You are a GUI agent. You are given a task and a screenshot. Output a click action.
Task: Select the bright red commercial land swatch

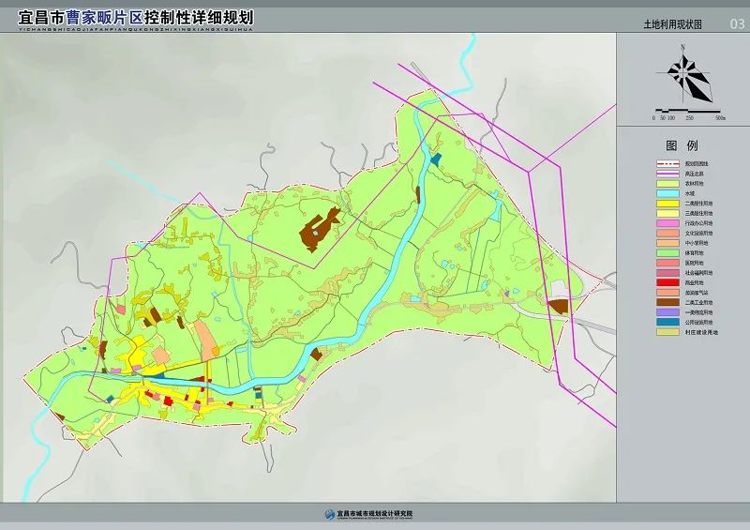pos(667,282)
